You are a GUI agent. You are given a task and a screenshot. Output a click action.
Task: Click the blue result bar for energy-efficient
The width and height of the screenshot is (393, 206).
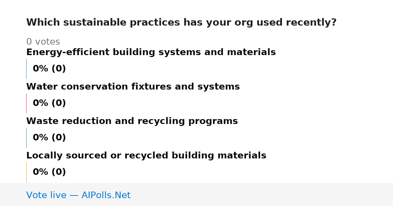26,69
